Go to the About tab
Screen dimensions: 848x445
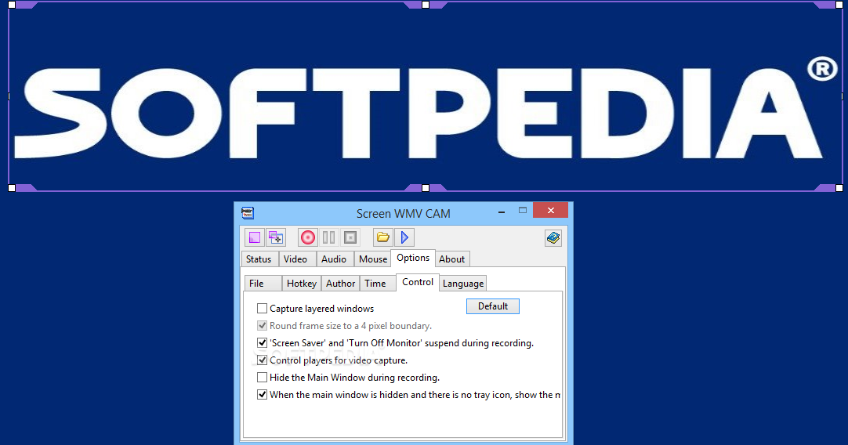click(x=452, y=259)
